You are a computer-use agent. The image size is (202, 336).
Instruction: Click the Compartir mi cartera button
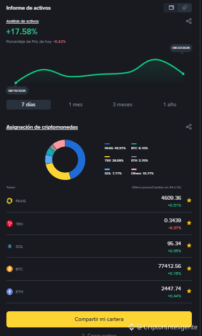tap(99, 319)
